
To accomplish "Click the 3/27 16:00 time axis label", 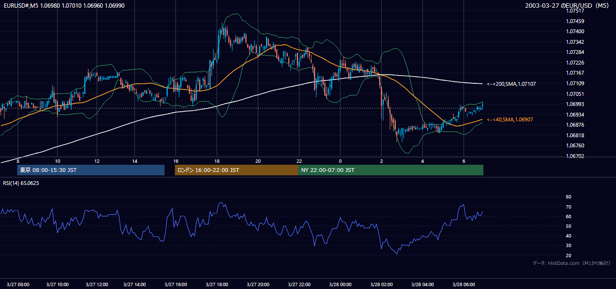I will [x=175, y=284].
